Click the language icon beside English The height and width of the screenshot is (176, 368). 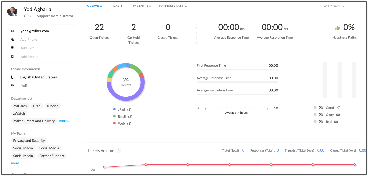pos(12,77)
